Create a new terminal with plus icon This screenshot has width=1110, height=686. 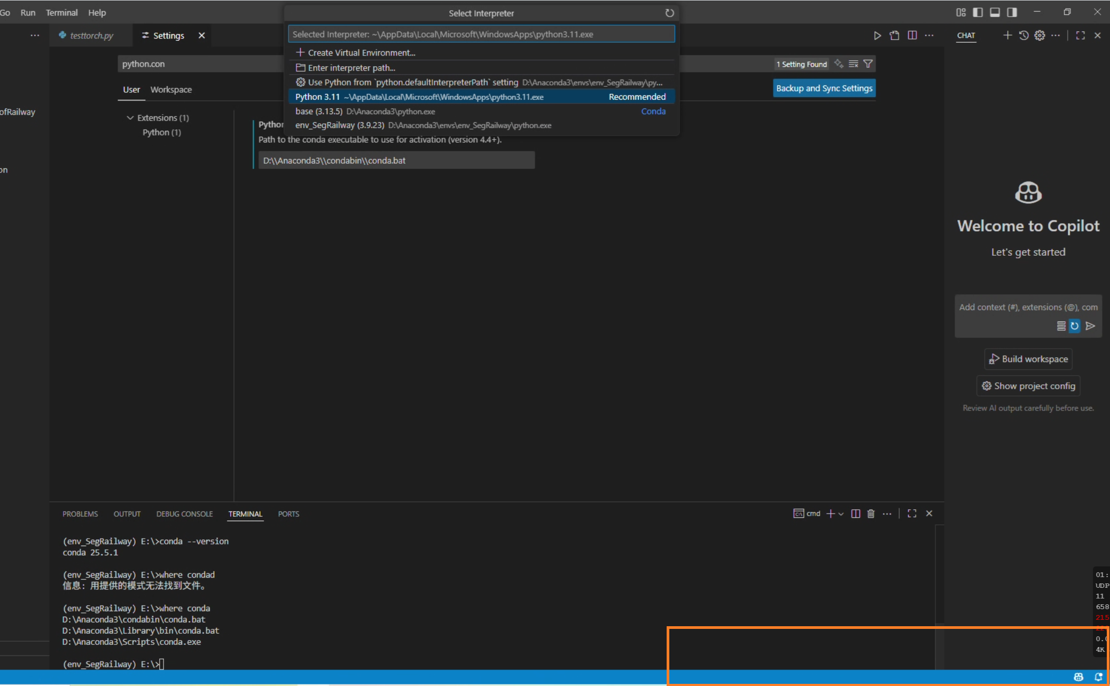coord(831,514)
